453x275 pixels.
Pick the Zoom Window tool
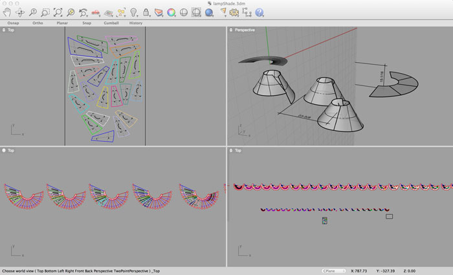click(x=45, y=12)
